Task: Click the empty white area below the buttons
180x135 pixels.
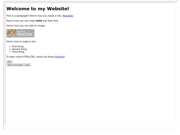Action: [90, 95]
